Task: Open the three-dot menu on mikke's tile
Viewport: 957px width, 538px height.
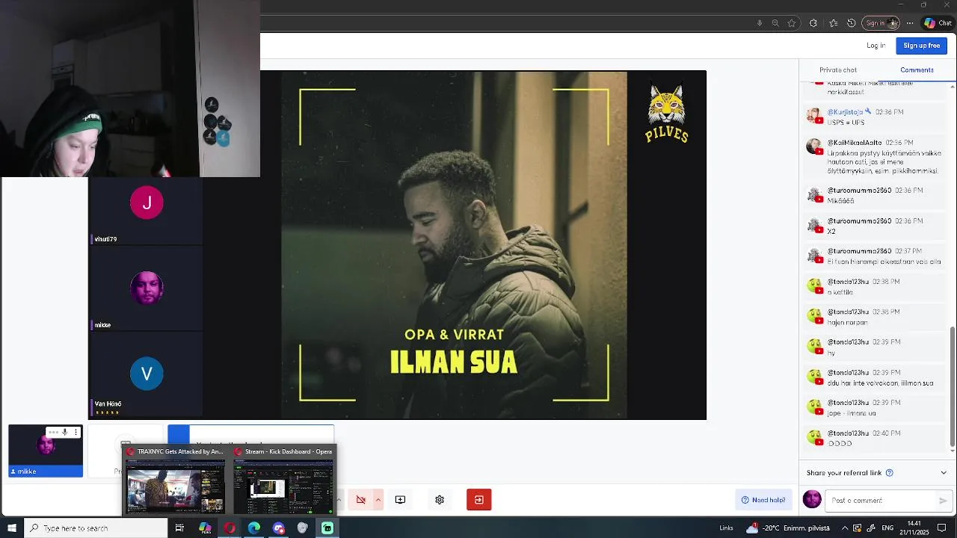Action: tap(76, 432)
